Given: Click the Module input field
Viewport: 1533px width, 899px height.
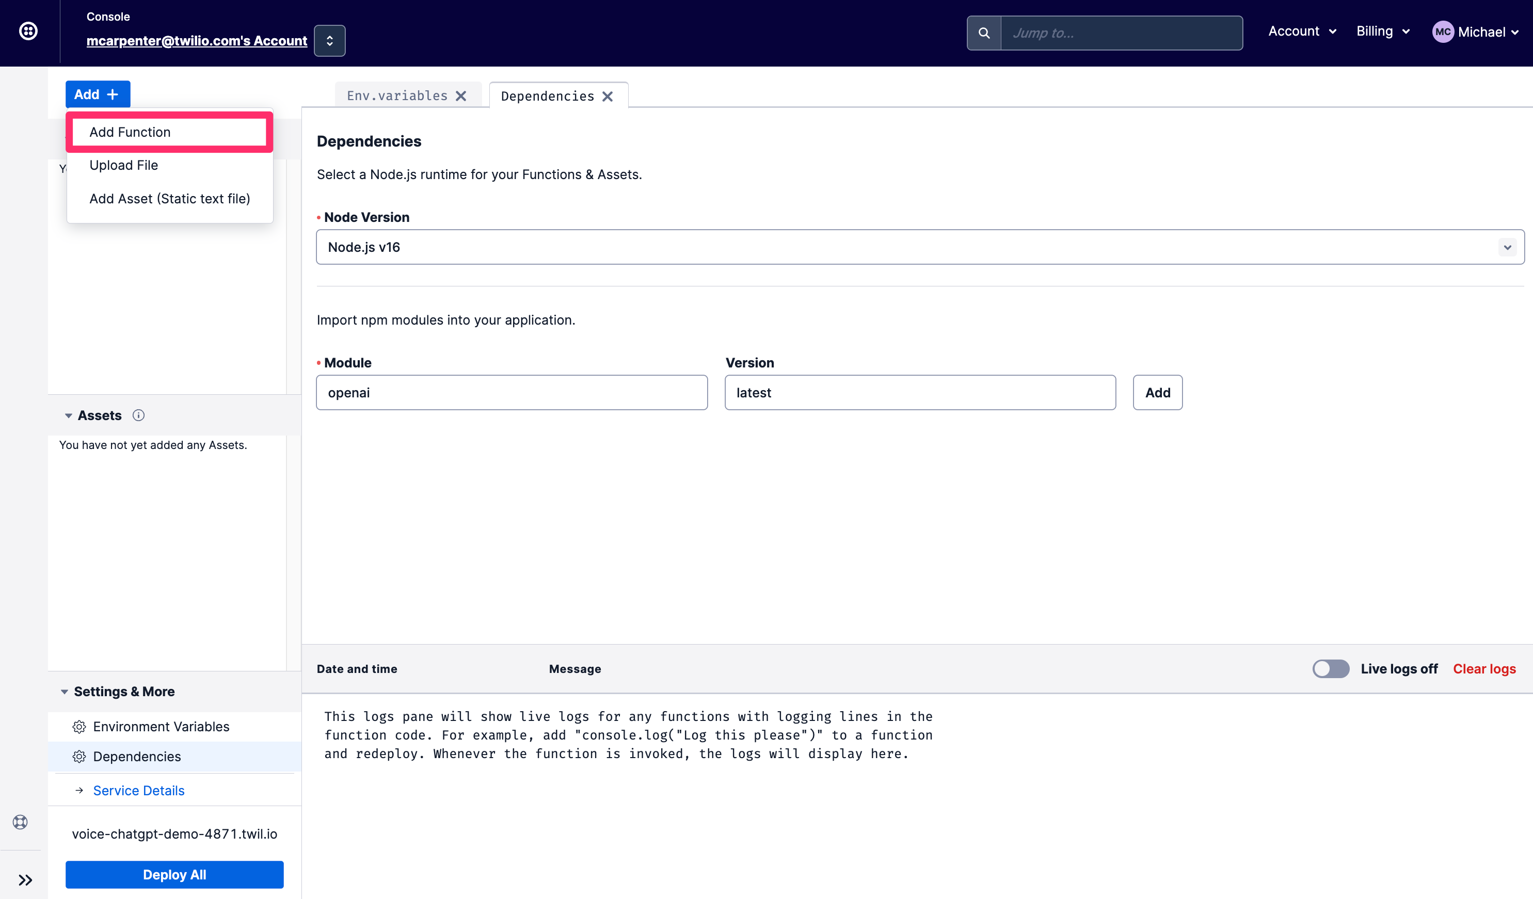Looking at the screenshot, I should pos(510,392).
